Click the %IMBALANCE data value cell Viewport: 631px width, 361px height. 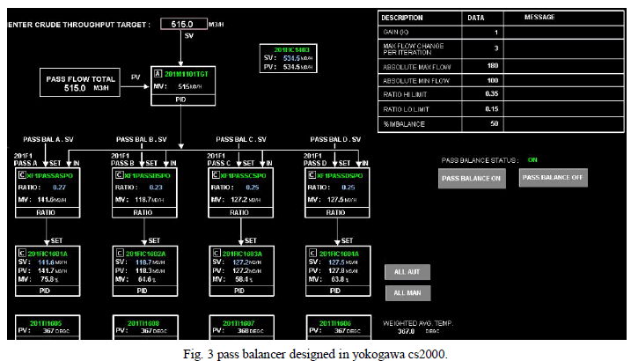(x=476, y=123)
